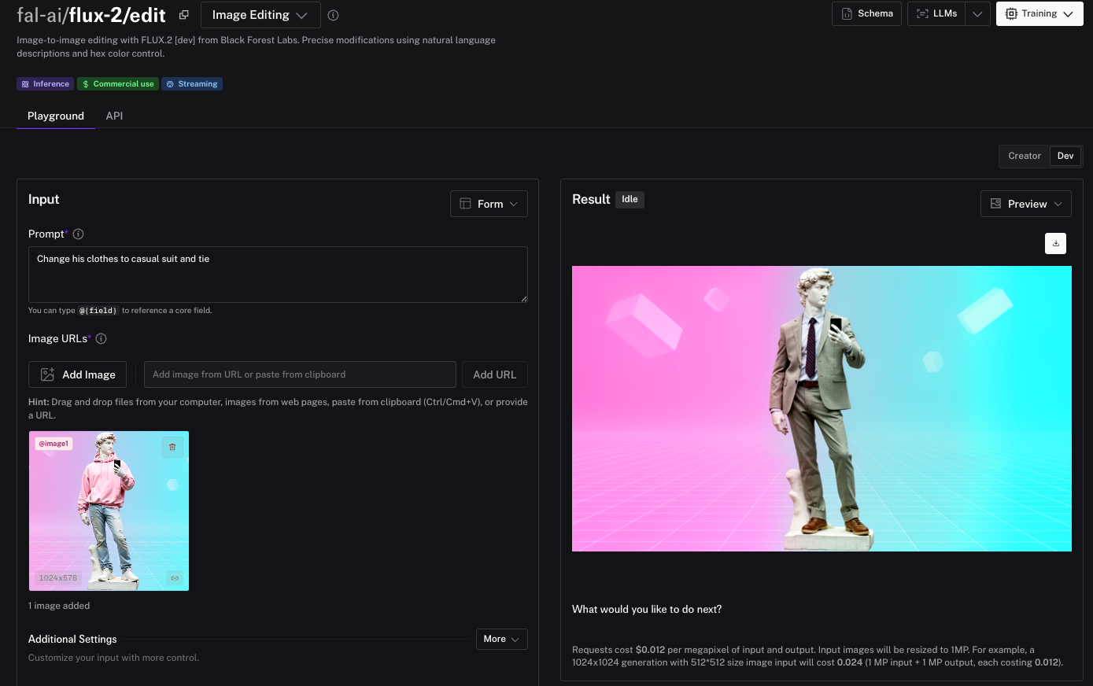Open the Preview result dropdown
Image resolution: width=1093 pixels, height=686 pixels.
click(1025, 204)
